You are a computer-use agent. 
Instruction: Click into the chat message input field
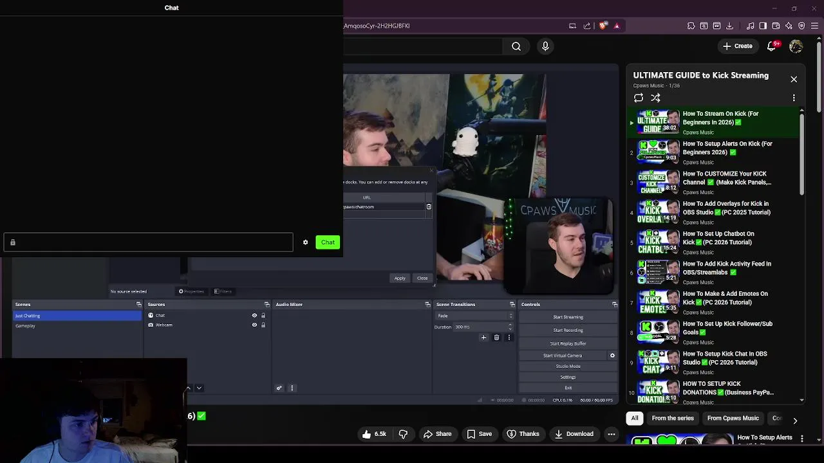[148, 242]
